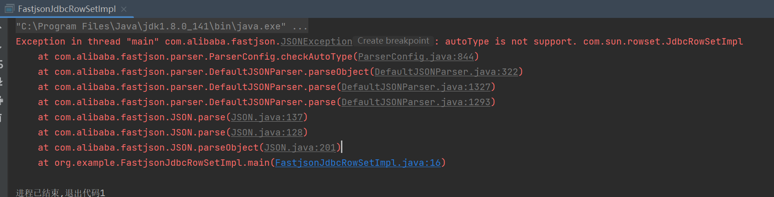Image resolution: width=774 pixels, height=197 pixels.
Task: Click the print icon in console gutter
Action: tap(1, 101)
